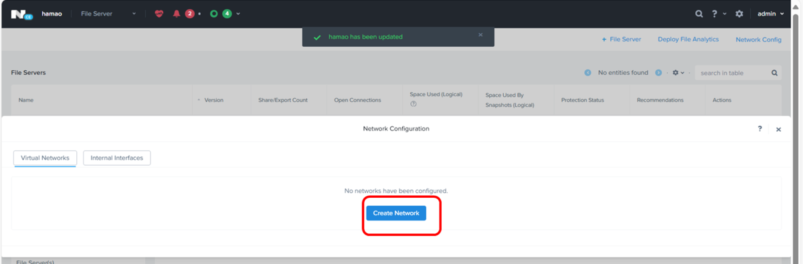Expand the tasks dropdown chevron
The image size is (803, 264).
pyautogui.click(x=238, y=14)
